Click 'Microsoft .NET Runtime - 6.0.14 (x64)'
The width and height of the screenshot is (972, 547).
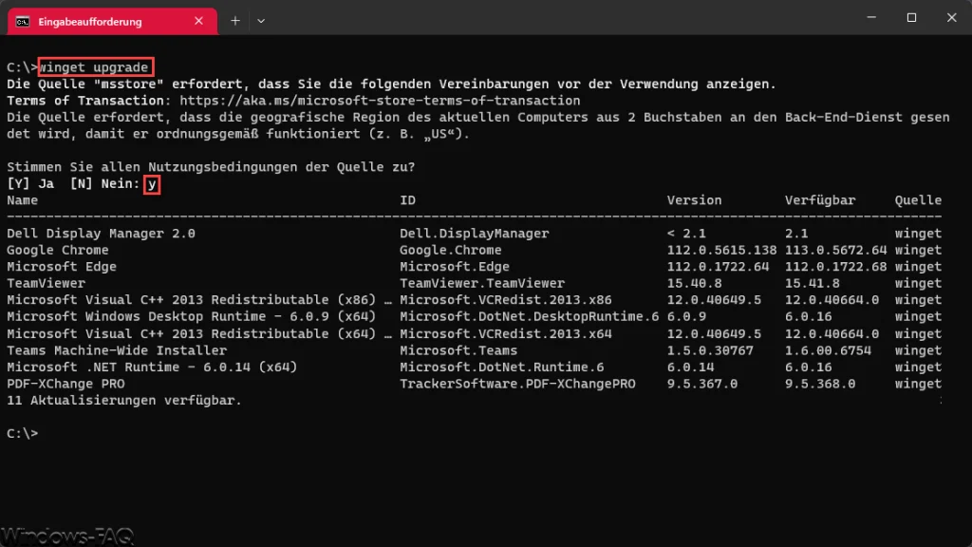[152, 368]
